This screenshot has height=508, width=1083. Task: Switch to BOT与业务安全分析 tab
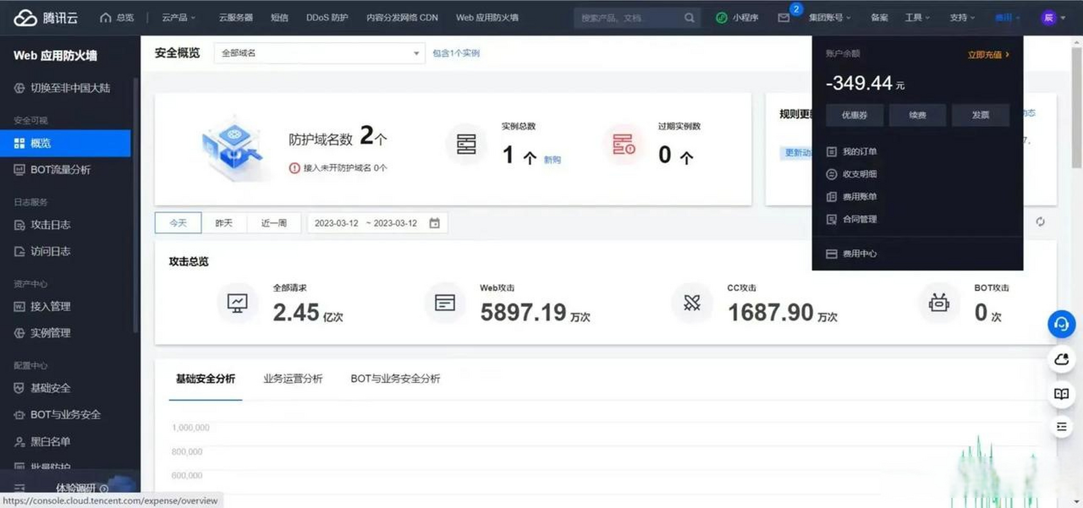coord(395,379)
